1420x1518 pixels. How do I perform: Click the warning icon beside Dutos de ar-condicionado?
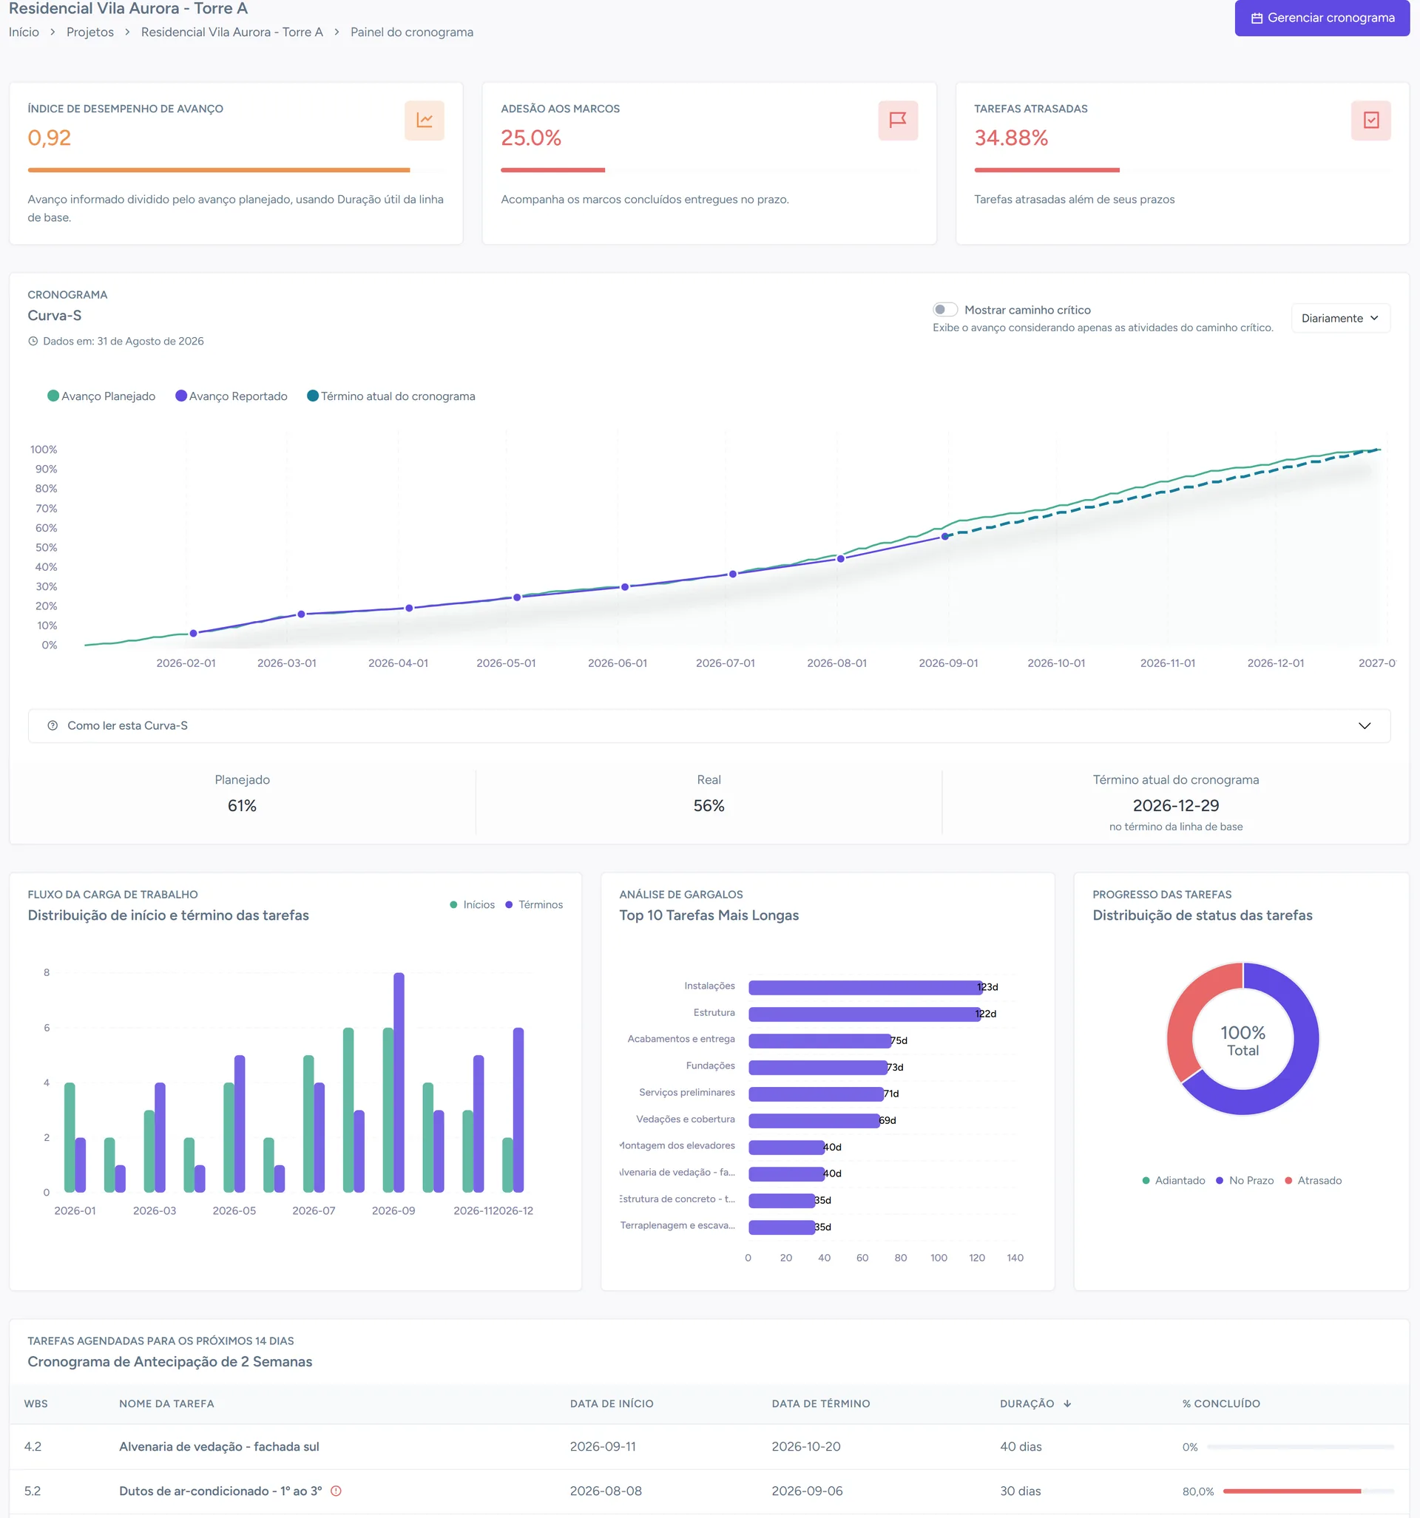click(x=335, y=1491)
